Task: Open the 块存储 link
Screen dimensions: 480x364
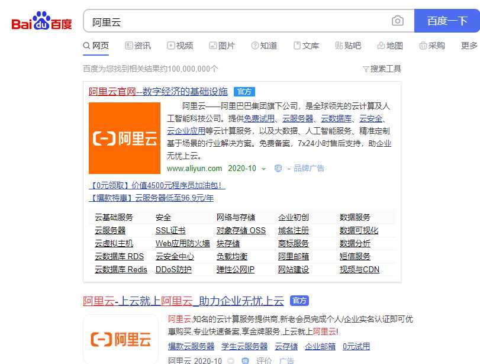Action: click(x=228, y=244)
